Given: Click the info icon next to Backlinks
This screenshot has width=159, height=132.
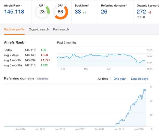Looking at the screenshot, I should coord(88,4).
